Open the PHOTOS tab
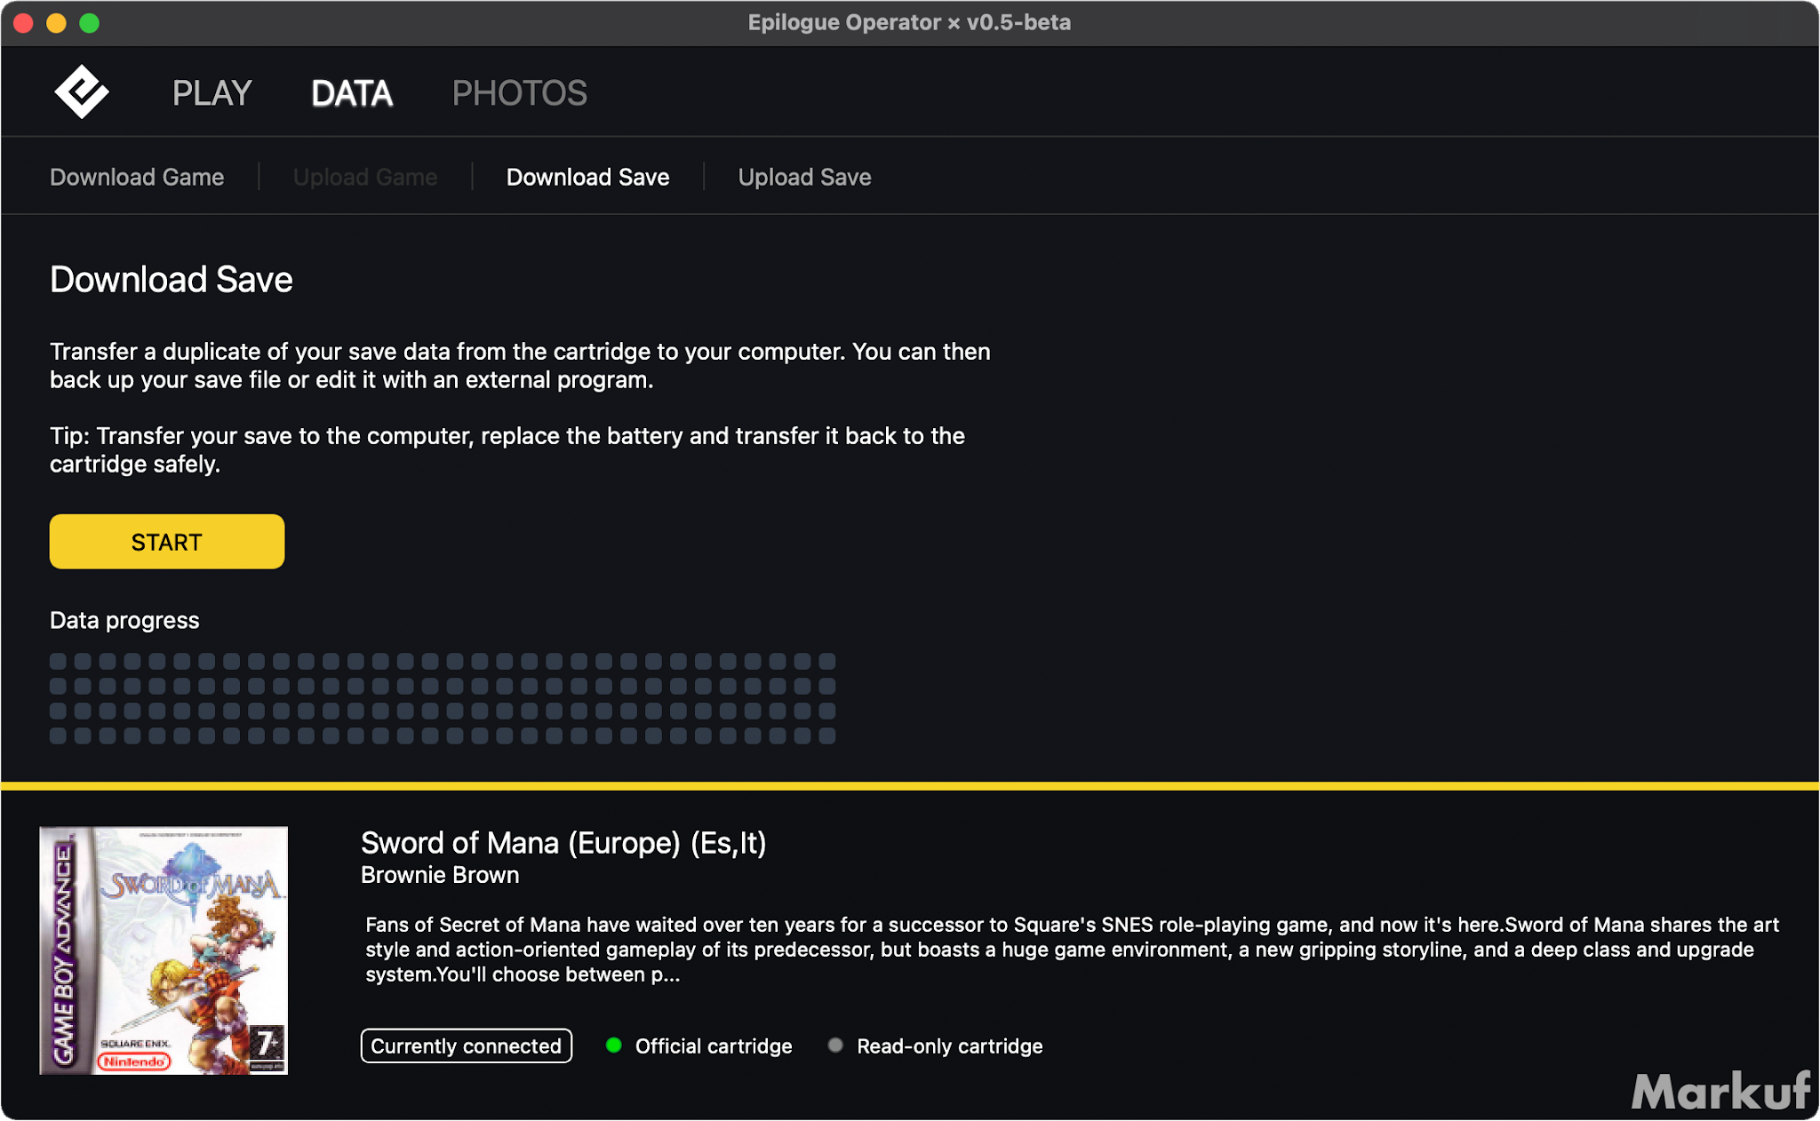 point(519,93)
